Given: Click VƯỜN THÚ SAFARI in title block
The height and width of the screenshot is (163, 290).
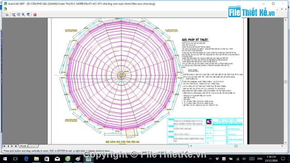Looking at the screenshot, I should click(182, 129).
